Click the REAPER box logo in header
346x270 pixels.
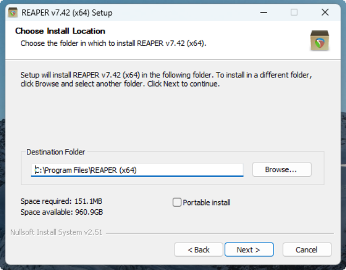(320, 41)
